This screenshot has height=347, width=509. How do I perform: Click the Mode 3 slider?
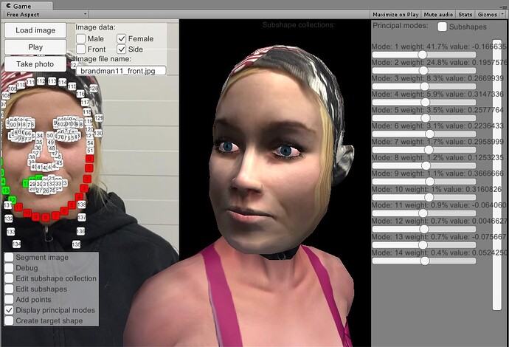coord(424,86)
